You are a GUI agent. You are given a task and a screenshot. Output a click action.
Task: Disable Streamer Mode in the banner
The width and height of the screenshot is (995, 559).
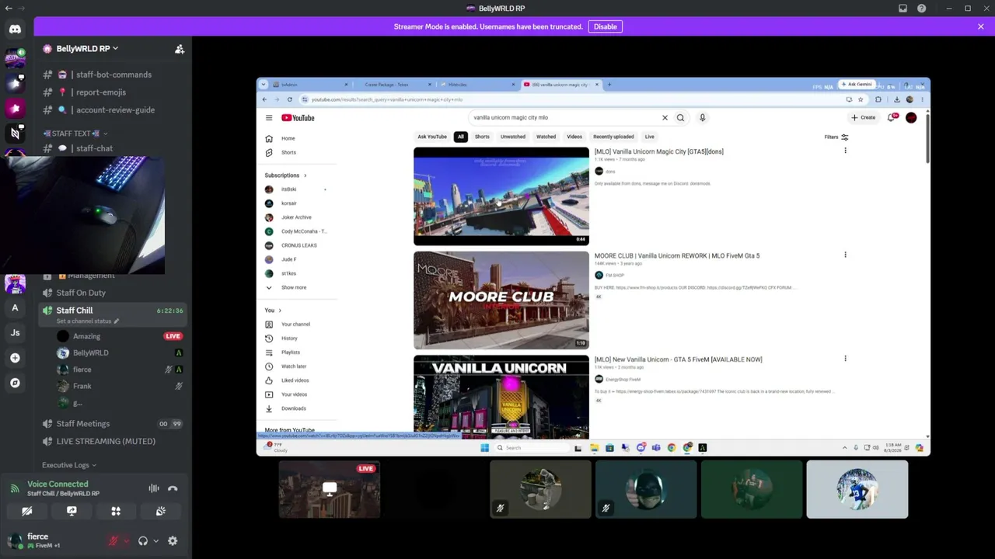pyautogui.click(x=606, y=26)
